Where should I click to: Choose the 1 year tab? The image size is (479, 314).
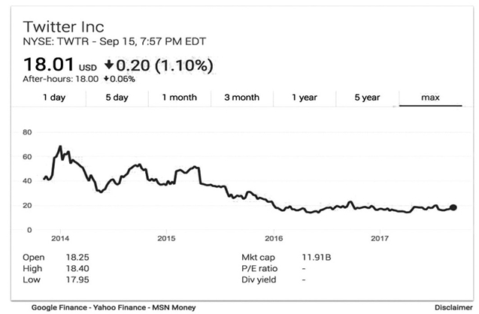(x=304, y=98)
